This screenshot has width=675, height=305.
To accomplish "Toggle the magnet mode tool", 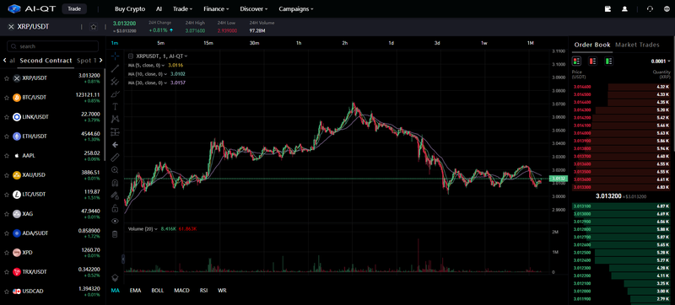I will 115,183.
